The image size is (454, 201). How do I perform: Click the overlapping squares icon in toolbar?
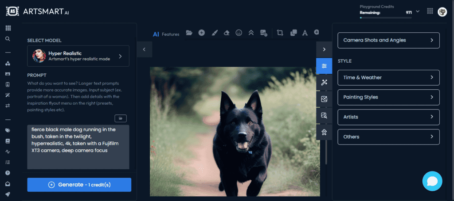[294, 33]
